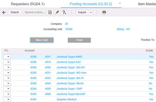Open FC dropdown for Supplies Medical row
The height and width of the screenshot is (102, 156).
(x=7, y=99)
